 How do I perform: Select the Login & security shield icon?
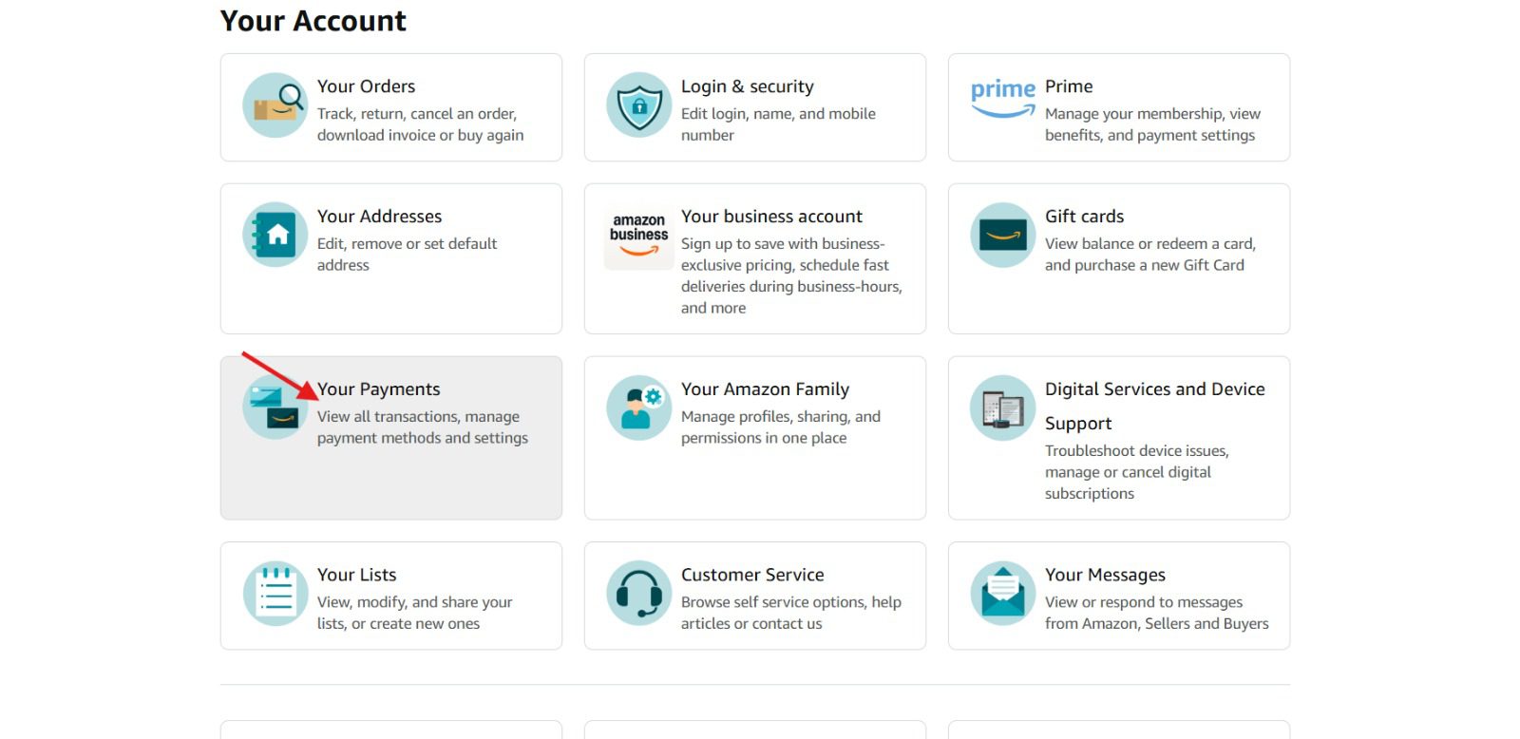click(x=638, y=106)
